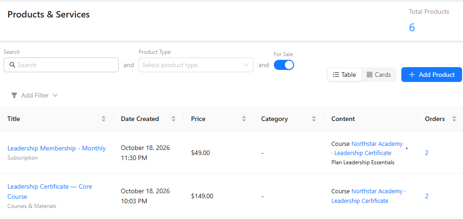Open Leadership Certificate — Core Course product
Viewport: 463px width, 219px height.
pyautogui.click(x=50, y=191)
